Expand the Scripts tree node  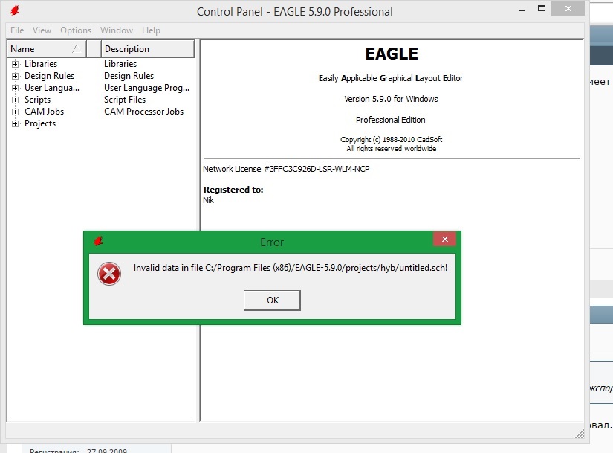click(16, 100)
